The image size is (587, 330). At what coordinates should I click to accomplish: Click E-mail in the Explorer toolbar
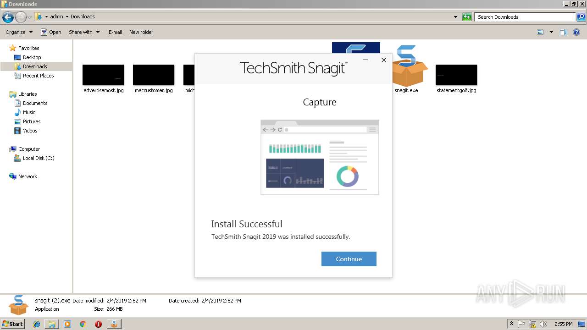click(x=115, y=32)
